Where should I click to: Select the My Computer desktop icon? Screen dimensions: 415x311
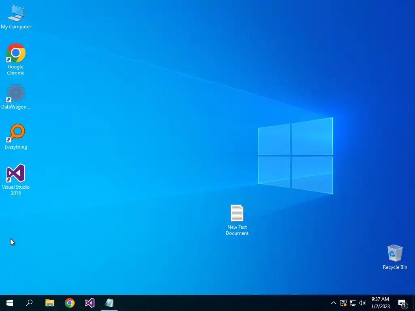point(16,17)
